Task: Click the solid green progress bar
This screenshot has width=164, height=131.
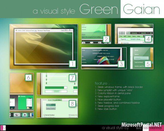Action: tap(56, 88)
